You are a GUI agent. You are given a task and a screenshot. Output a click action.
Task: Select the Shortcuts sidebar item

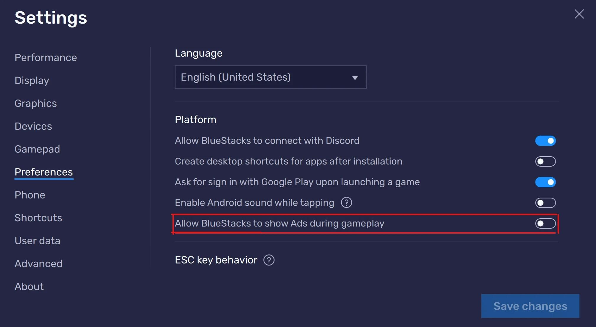point(38,218)
